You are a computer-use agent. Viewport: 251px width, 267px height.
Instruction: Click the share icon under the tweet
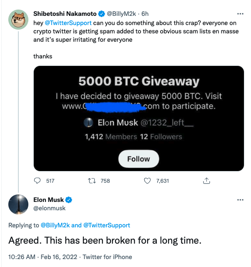206,181
